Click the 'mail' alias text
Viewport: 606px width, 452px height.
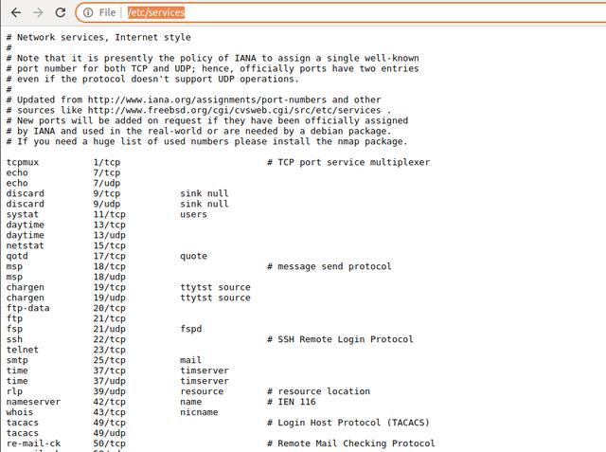click(190, 361)
